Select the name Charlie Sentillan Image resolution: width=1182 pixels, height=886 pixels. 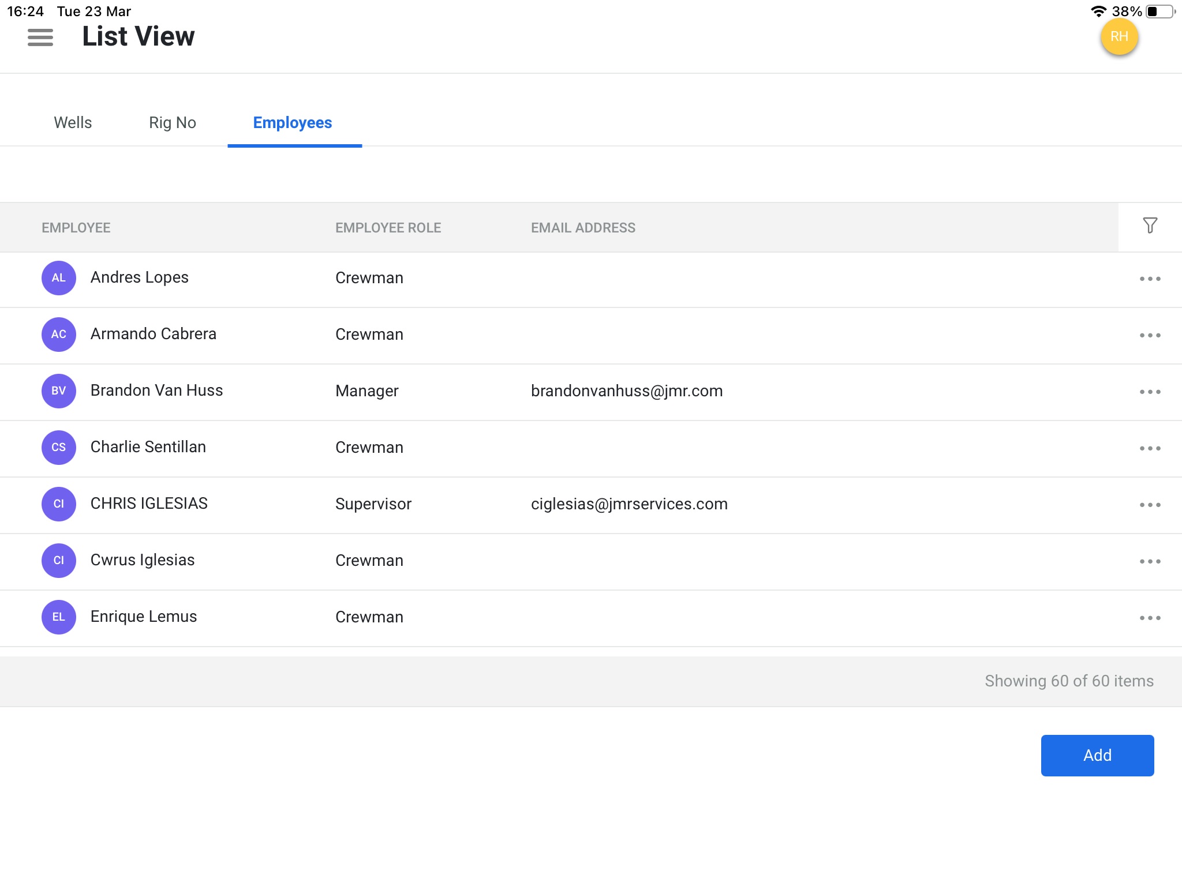[x=148, y=447]
